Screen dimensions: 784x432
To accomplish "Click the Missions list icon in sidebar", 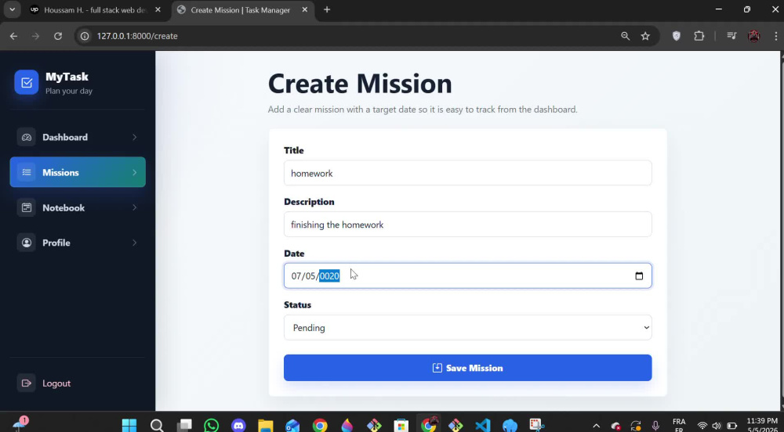I will pyautogui.click(x=27, y=172).
